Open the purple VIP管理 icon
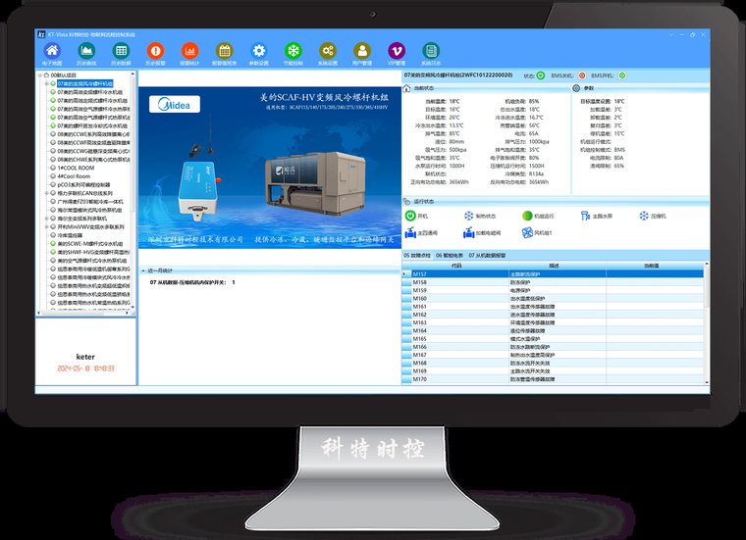This screenshot has width=746, height=540. click(397, 50)
